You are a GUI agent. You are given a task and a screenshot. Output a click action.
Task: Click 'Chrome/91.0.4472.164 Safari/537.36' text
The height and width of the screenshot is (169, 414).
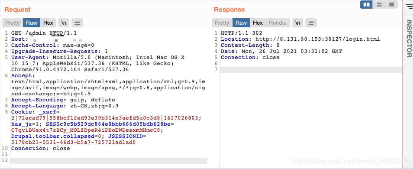coord(70,69)
